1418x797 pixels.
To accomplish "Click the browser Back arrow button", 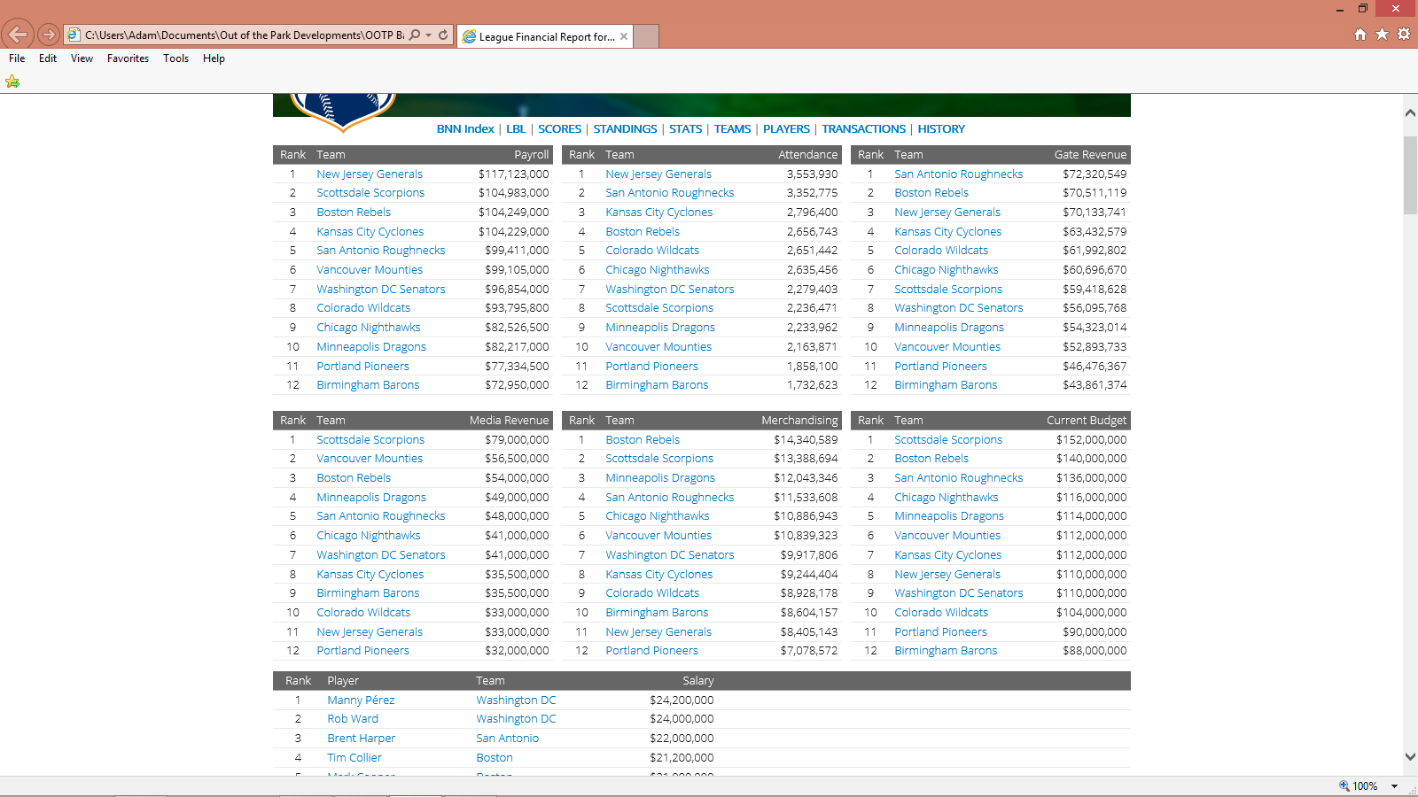I will pyautogui.click(x=18, y=35).
